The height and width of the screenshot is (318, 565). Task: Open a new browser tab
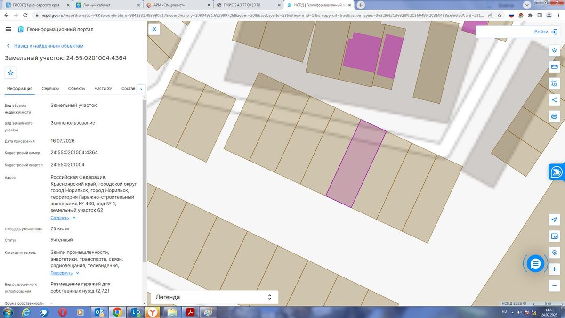(361, 5)
